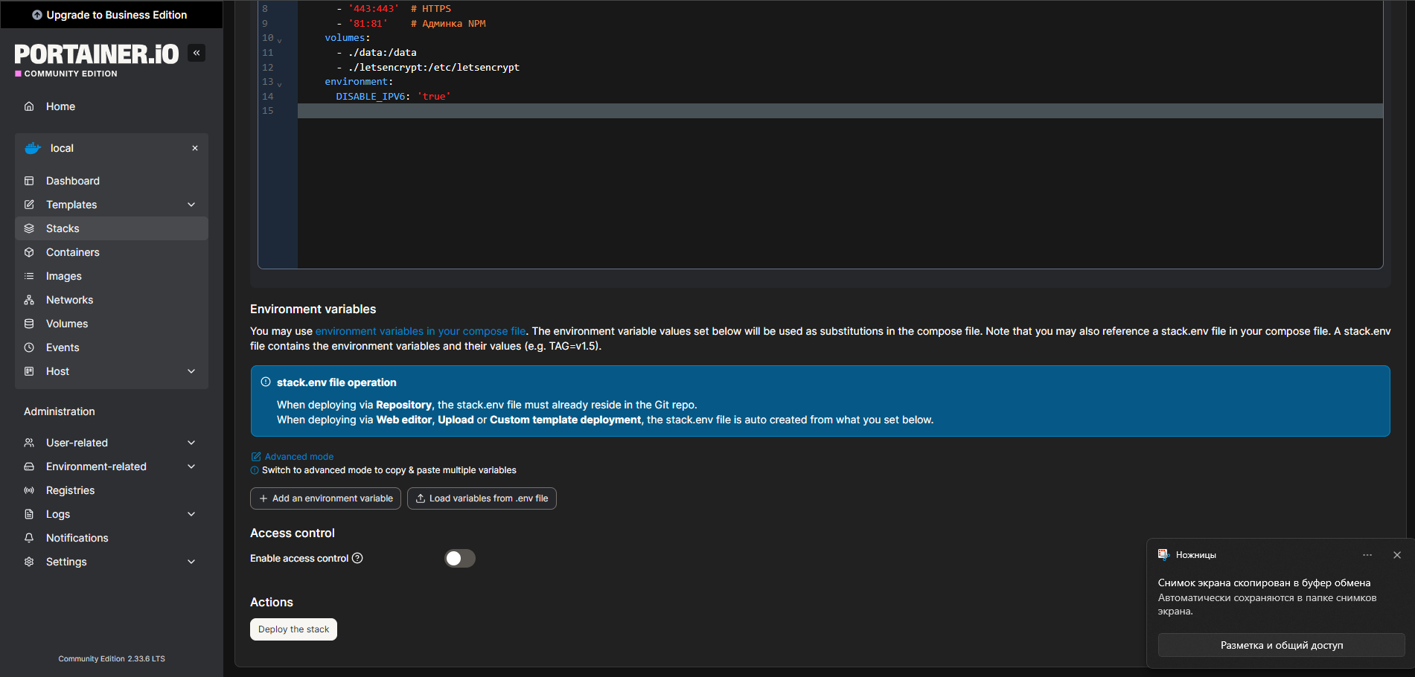
Task: Click Add an environment variable
Action: tap(325, 498)
